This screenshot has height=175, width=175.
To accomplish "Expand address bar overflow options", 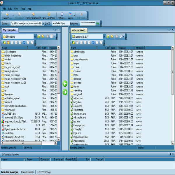I will 101,23.
